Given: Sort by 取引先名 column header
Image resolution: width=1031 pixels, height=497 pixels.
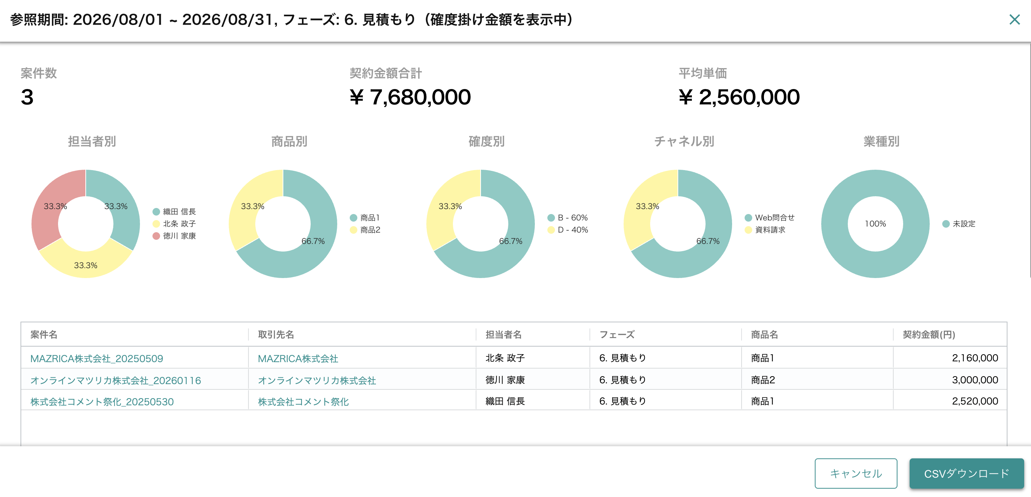Looking at the screenshot, I should click(x=276, y=334).
